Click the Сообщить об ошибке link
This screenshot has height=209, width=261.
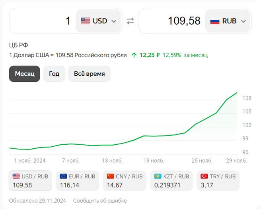[x=100, y=200]
